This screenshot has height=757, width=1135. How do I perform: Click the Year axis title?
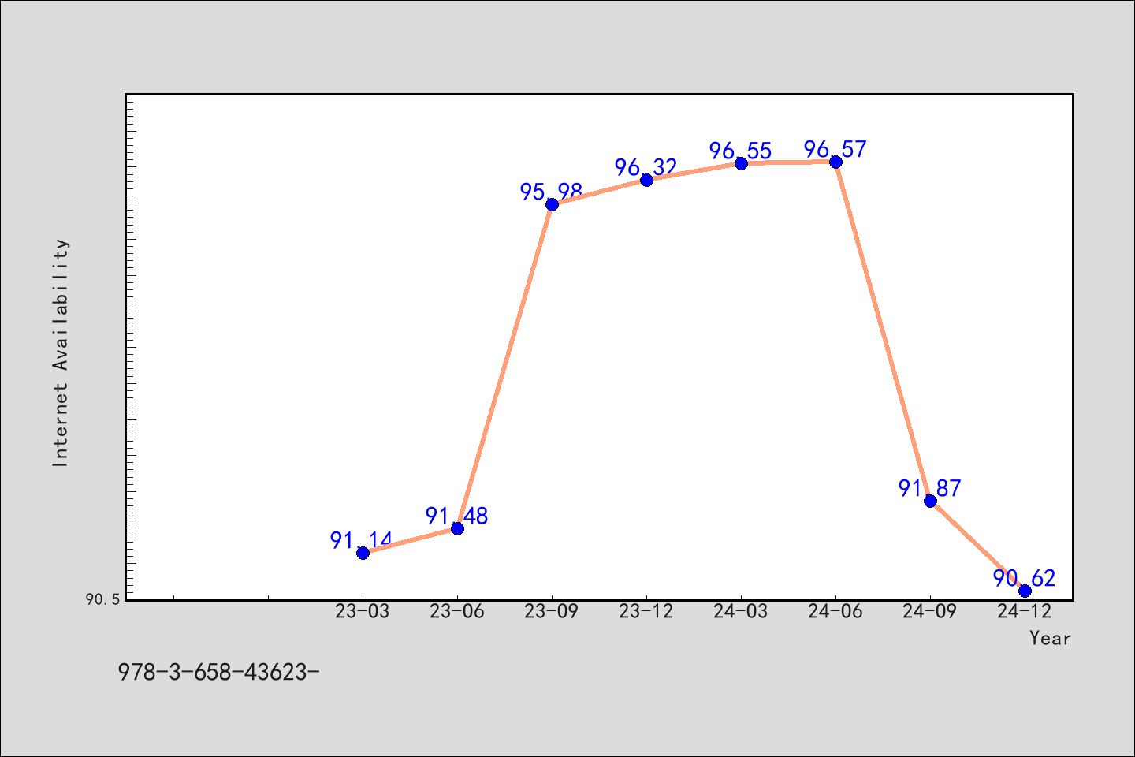pyautogui.click(x=1051, y=639)
